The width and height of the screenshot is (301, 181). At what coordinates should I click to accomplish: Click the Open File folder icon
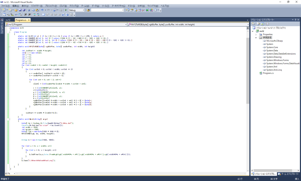coord(16,10)
